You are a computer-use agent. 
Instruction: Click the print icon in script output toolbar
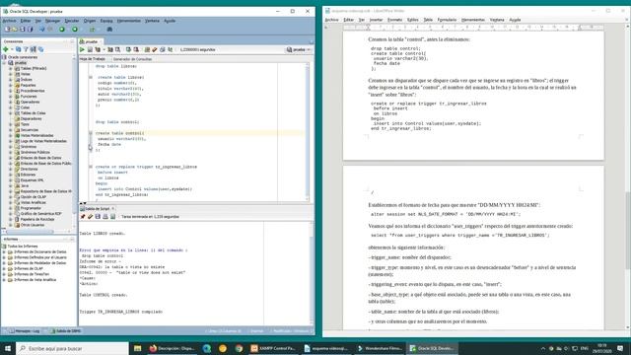(x=105, y=217)
